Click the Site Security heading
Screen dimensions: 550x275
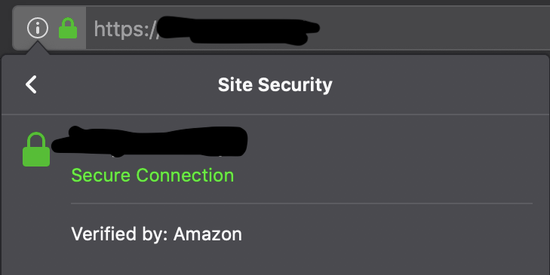click(275, 85)
